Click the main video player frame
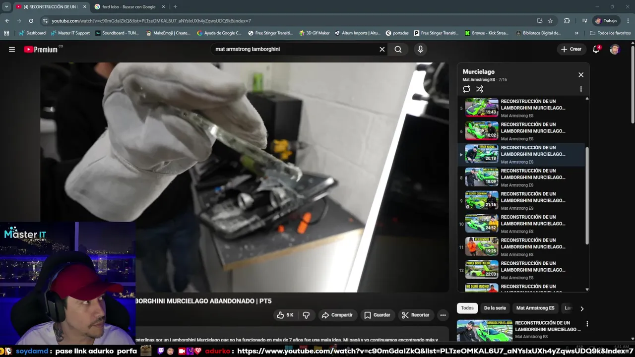The width and height of the screenshot is (635, 357). click(245, 177)
